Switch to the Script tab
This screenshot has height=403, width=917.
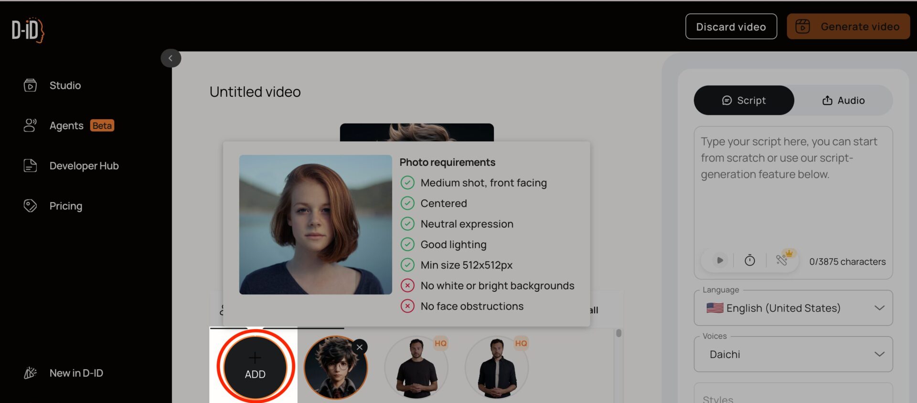pyautogui.click(x=744, y=100)
